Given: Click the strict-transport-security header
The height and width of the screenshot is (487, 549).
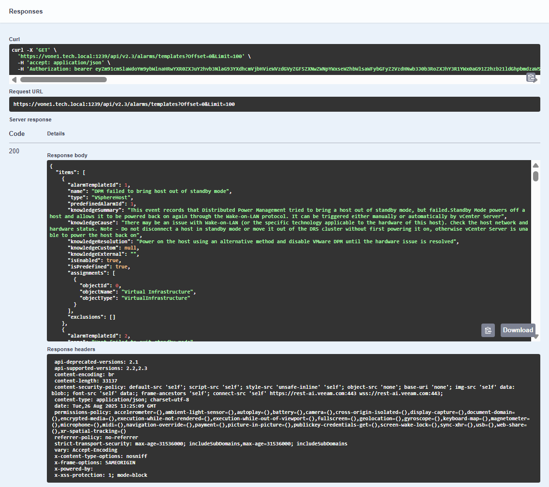Looking at the screenshot, I should click(201, 444).
